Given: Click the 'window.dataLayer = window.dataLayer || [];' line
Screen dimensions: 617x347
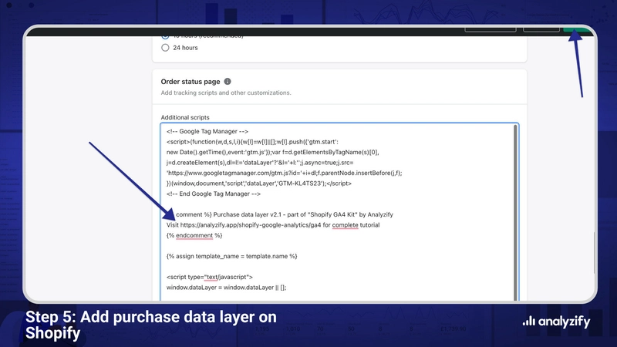Looking at the screenshot, I should tap(226, 287).
